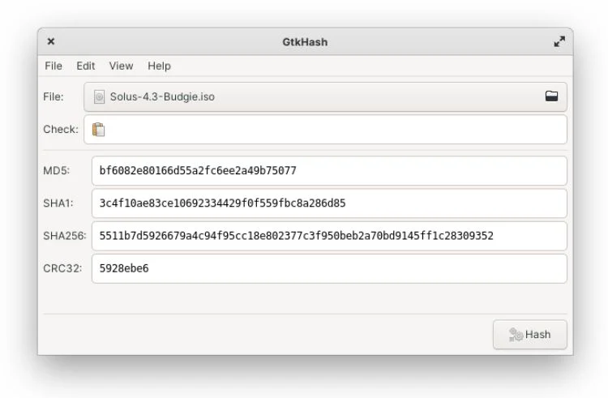Image resolution: width=608 pixels, height=398 pixels.
Task: Click the gears icon on Hash button
Action: click(516, 335)
